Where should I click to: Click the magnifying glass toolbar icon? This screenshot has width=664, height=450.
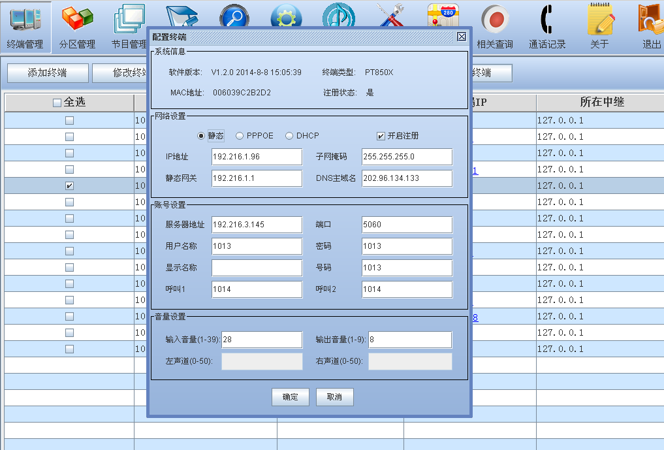coord(234,17)
